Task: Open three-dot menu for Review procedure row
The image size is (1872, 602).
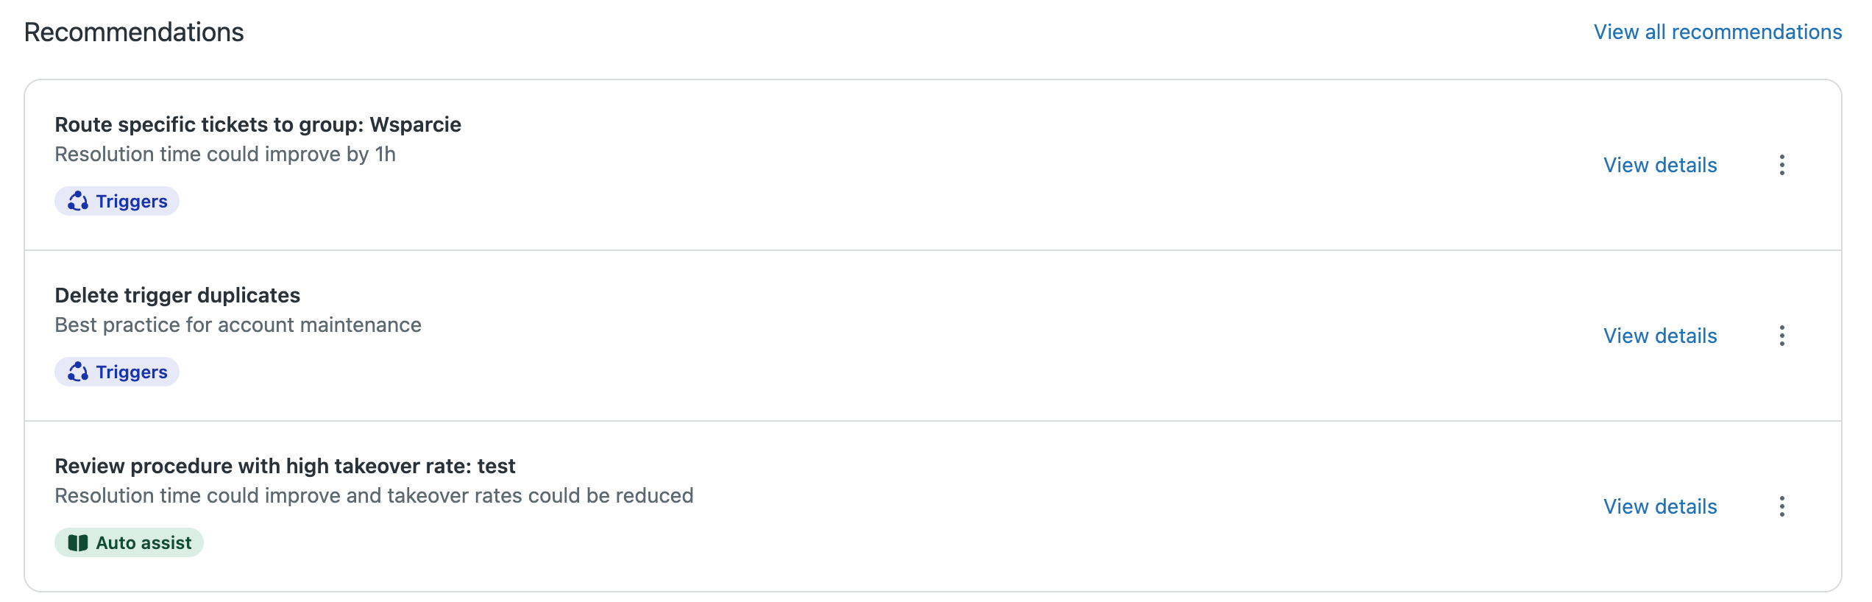Action: [1781, 506]
